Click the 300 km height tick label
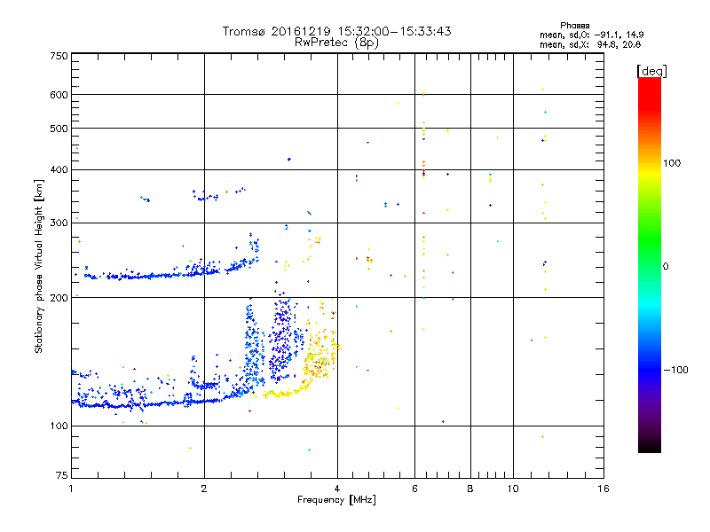Screen dimensions: 710x532 point(59,223)
